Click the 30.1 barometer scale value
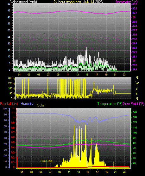145x176 pixels. point(135,13)
